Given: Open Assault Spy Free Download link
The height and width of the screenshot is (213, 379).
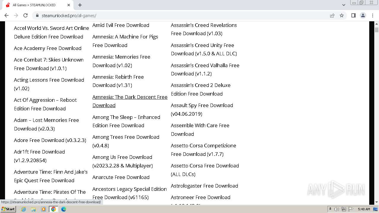Looking at the screenshot, I should tap(202, 109).
